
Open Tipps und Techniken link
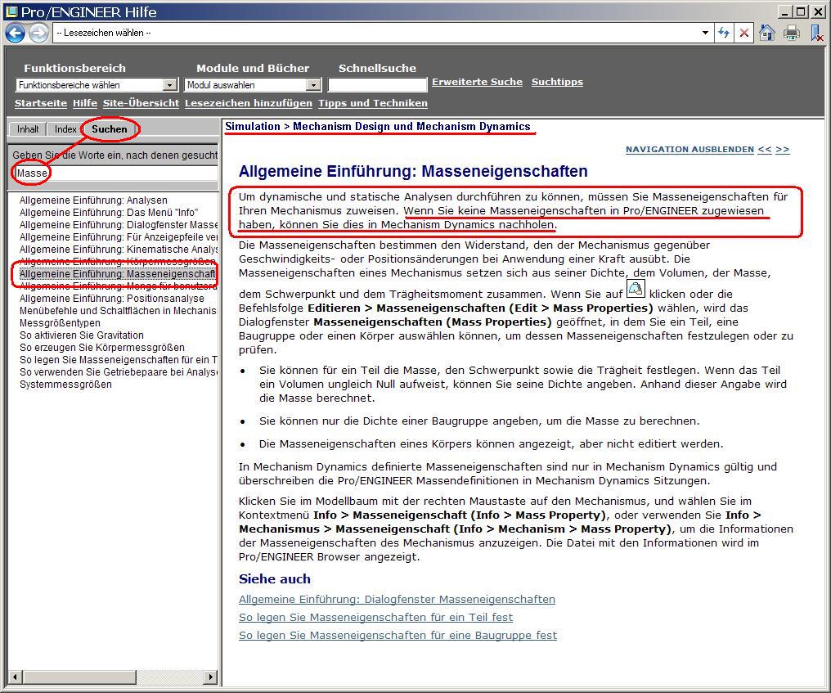(373, 103)
